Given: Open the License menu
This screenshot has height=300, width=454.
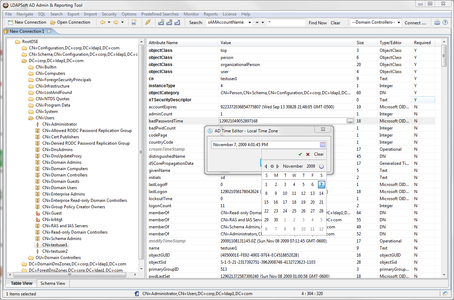Looking at the screenshot, I should 229,14.
